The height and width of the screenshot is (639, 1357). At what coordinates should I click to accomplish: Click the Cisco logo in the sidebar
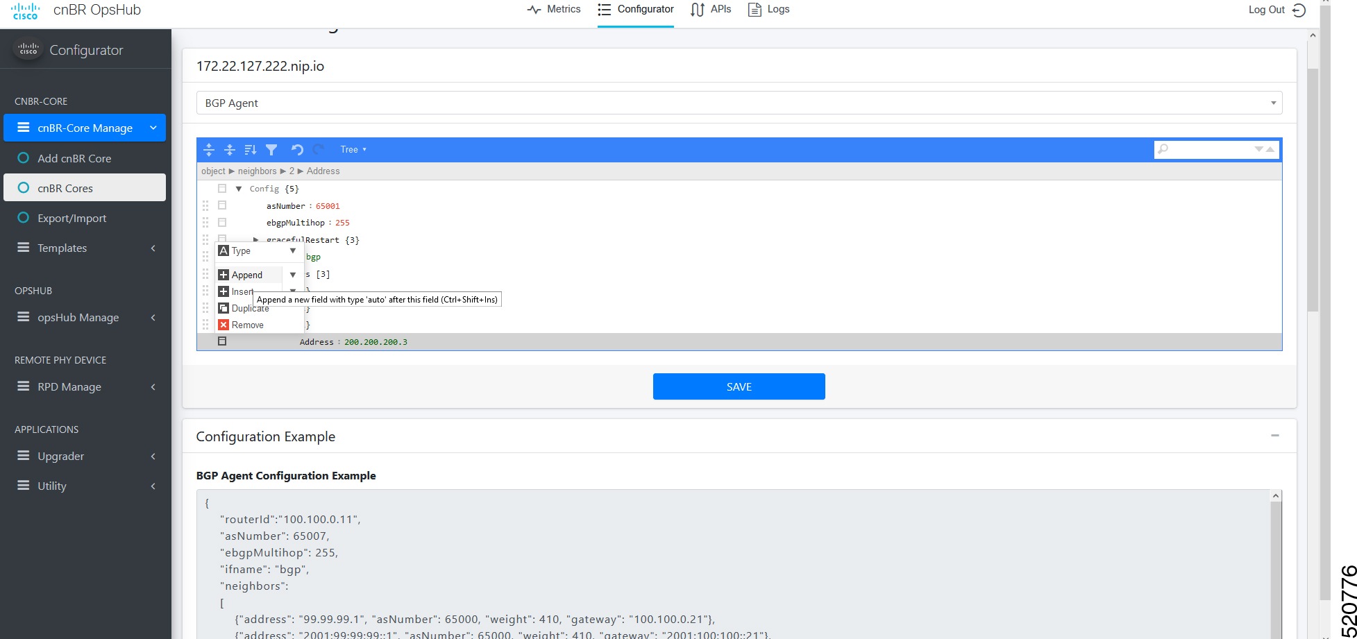click(26, 49)
